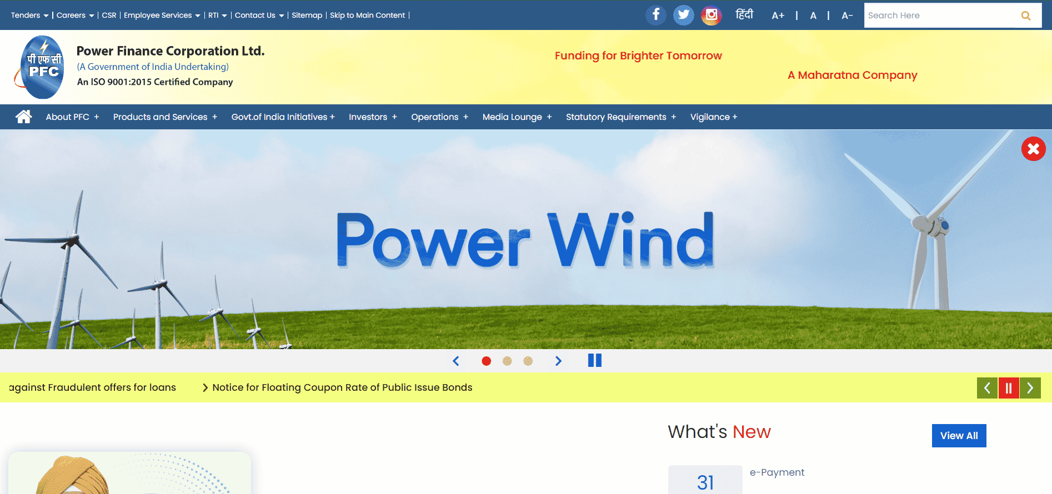Viewport: 1052px width, 494px height.
Task: Expand Products and Services menu
Action: click(x=165, y=117)
